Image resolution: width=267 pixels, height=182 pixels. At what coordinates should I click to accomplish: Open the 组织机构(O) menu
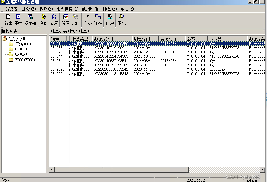(x=67, y=9)
